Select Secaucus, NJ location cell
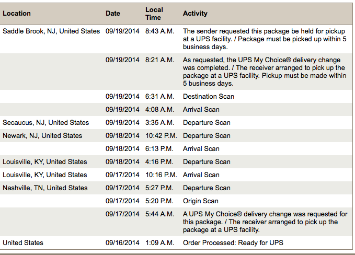The image size is (355, 255). point(45,122)
